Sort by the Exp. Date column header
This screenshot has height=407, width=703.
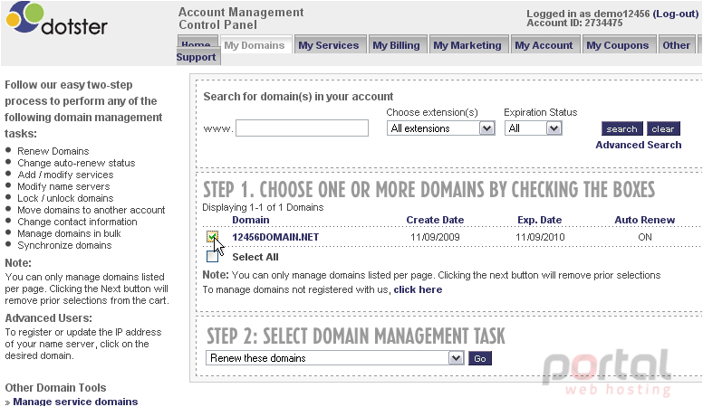point(539,220)
